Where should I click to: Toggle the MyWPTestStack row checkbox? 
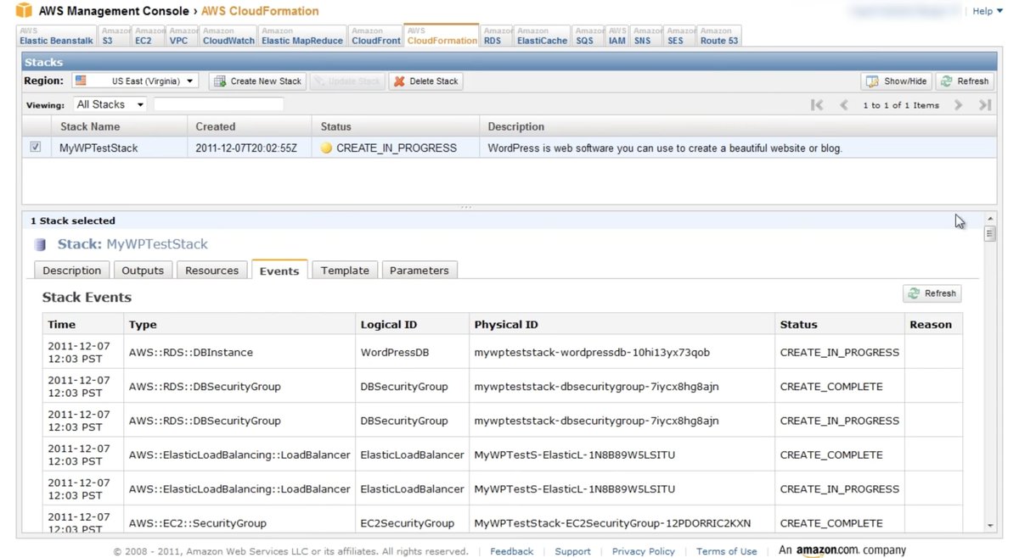pyautogui.click(x=35, y=147)
